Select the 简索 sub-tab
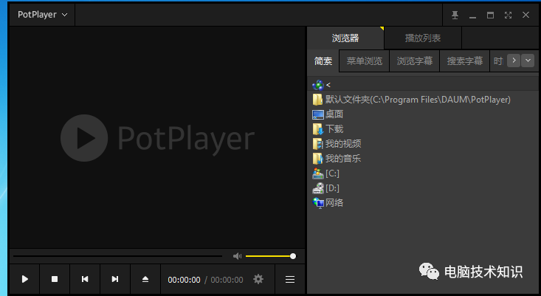 pos(323,61)
